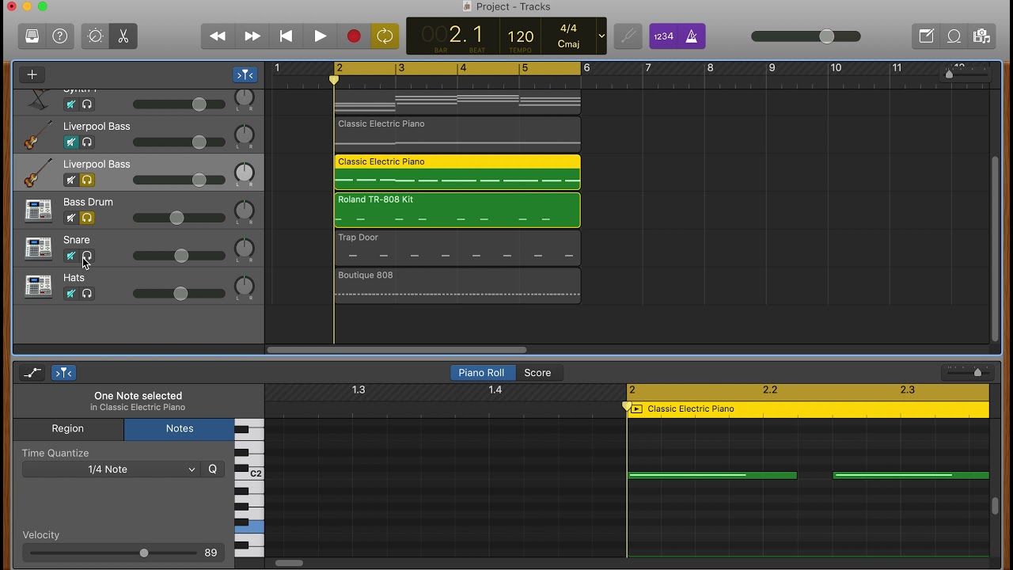This screenshot has height=570, width=1013.
Task: Click the red Record button
Action: coord(354,36)
